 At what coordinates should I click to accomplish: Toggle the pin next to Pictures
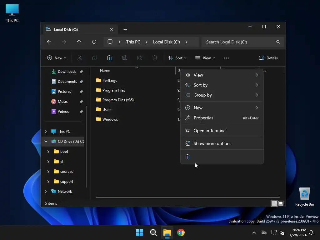coord(82,92)
